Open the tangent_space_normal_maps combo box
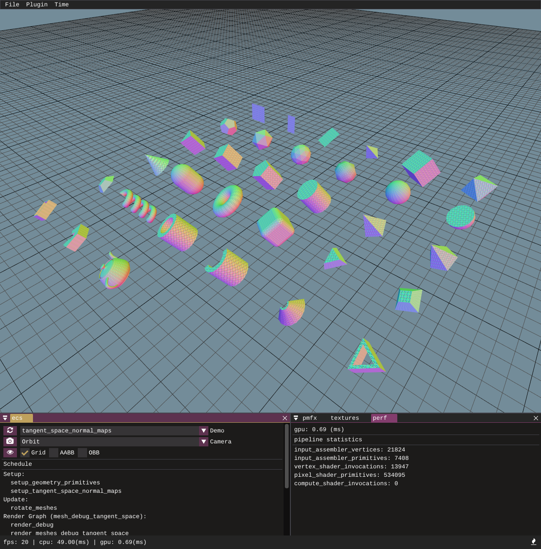541x549 pixels. pos(109,431)
